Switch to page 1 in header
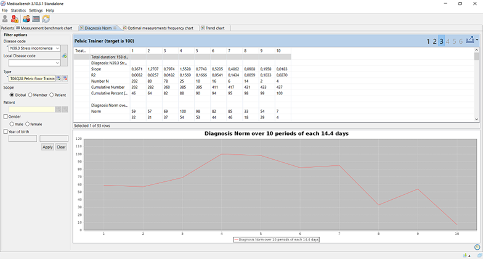 click(428, 41)
